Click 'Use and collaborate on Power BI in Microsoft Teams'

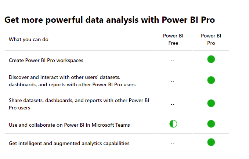tap(69, 125)
